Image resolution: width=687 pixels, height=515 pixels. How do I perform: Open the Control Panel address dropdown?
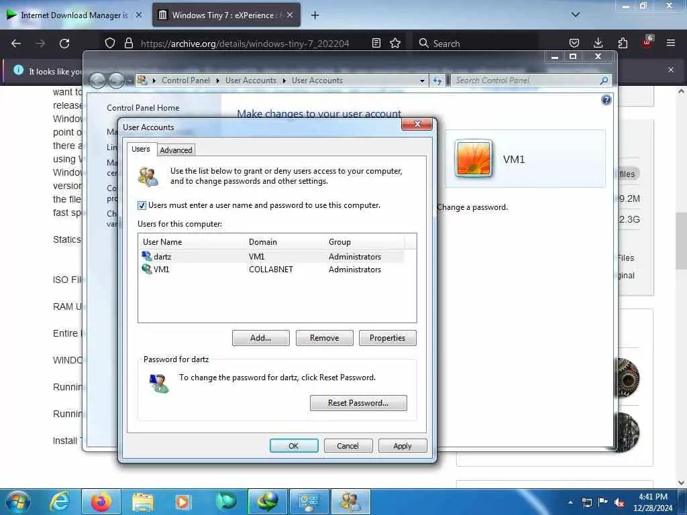pyautogui.click(x=422, y=80)
